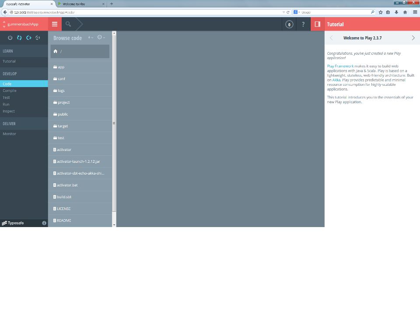Viewport: 420px width, 315px height.
Task: Switch project using the gummersbachApp selector arrows
Action: [4, 24]
